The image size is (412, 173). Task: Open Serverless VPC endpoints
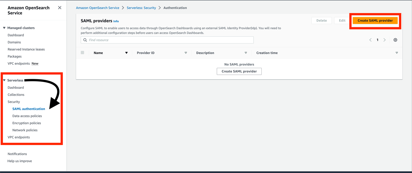19,138
